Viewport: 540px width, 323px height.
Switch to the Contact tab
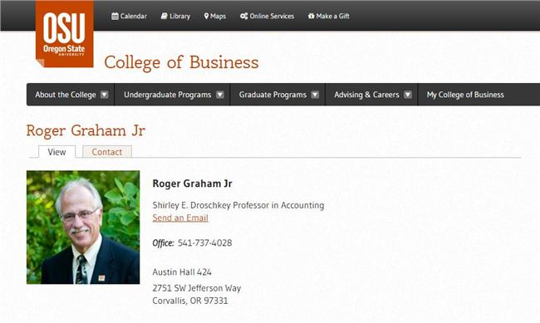point(107,152)
